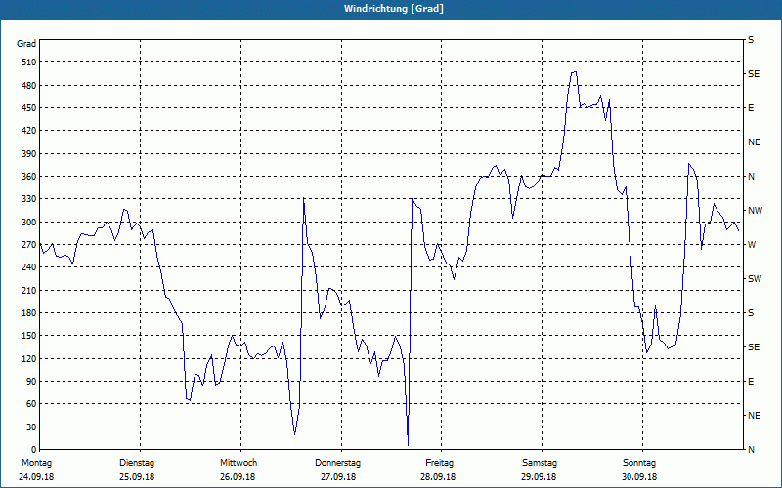Image resolution: width=782 pixels, height=488 pixels.
Task: Select the date 27.09.18
Action: 338,477
